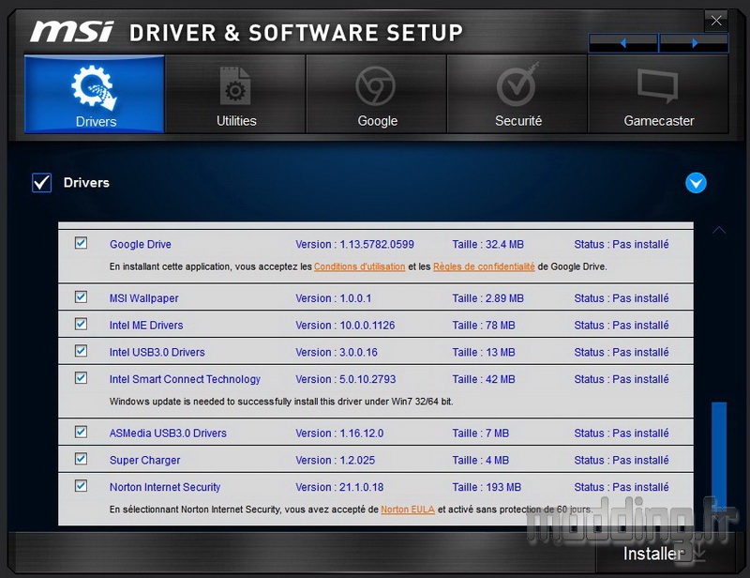Click the Taille : 193 MB value
750x578 pixels.
[487, 487]
